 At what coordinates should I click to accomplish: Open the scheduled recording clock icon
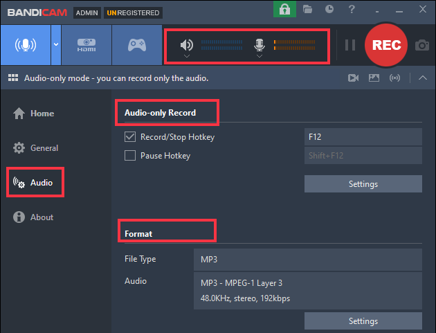point(330,10)
